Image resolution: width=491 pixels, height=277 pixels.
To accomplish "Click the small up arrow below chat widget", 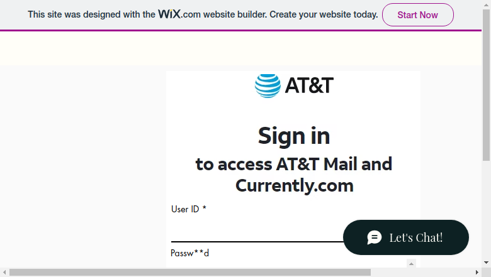I will click(412, 264).
